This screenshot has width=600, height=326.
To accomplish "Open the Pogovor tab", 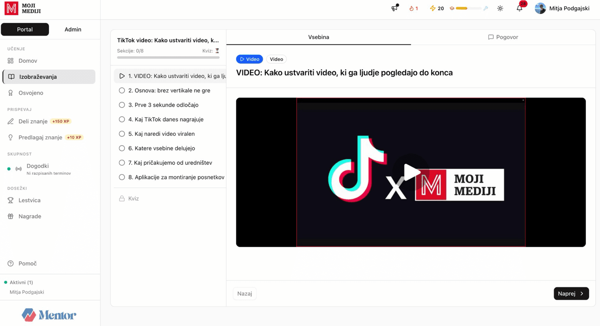I will [x=503, y=37].
